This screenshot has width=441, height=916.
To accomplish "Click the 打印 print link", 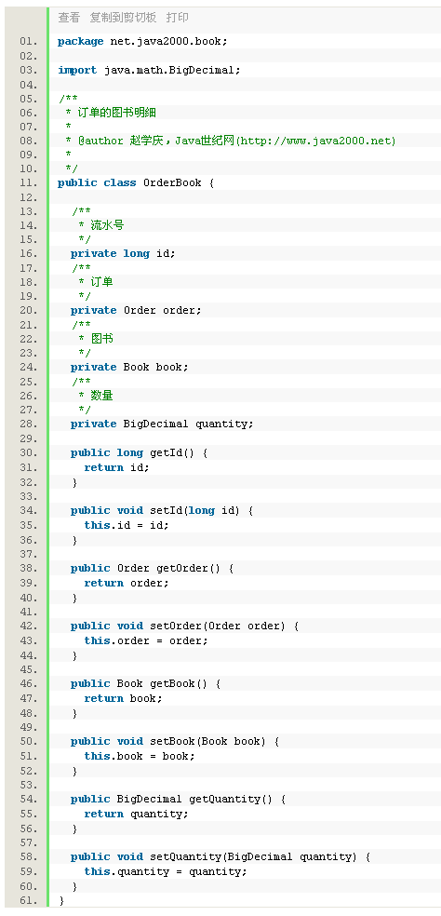I will pos(178,18).
